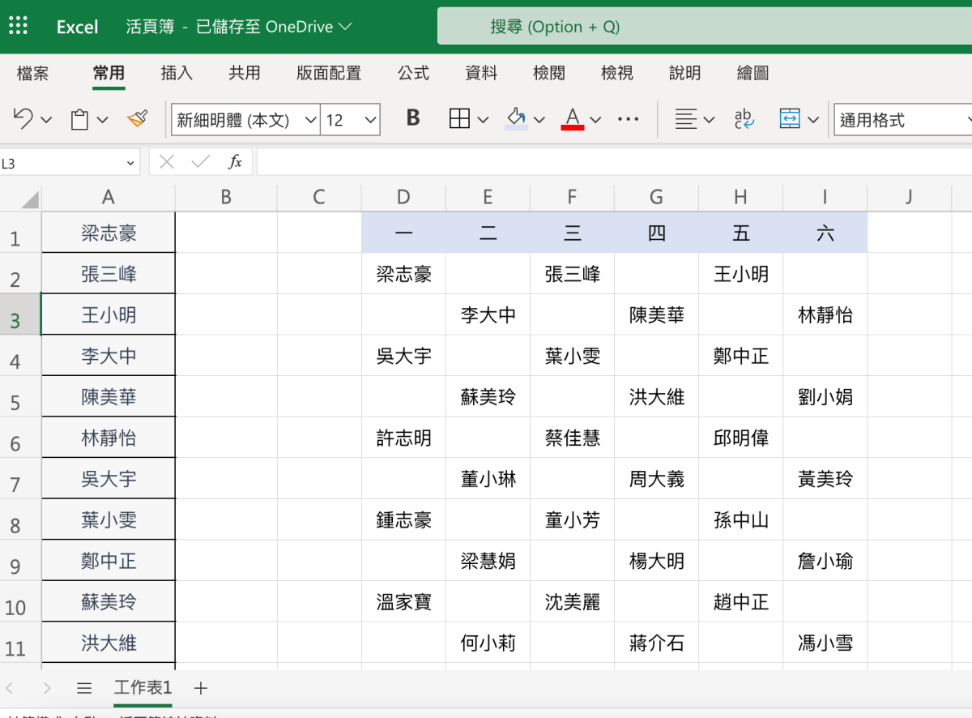Click the Wrap Text icon
Viewport: 972px width, 718px height.
(744, 120)
